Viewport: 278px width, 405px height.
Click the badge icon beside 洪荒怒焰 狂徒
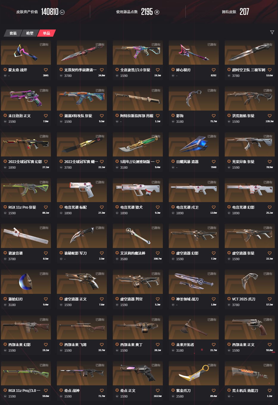tap(229, 116)
